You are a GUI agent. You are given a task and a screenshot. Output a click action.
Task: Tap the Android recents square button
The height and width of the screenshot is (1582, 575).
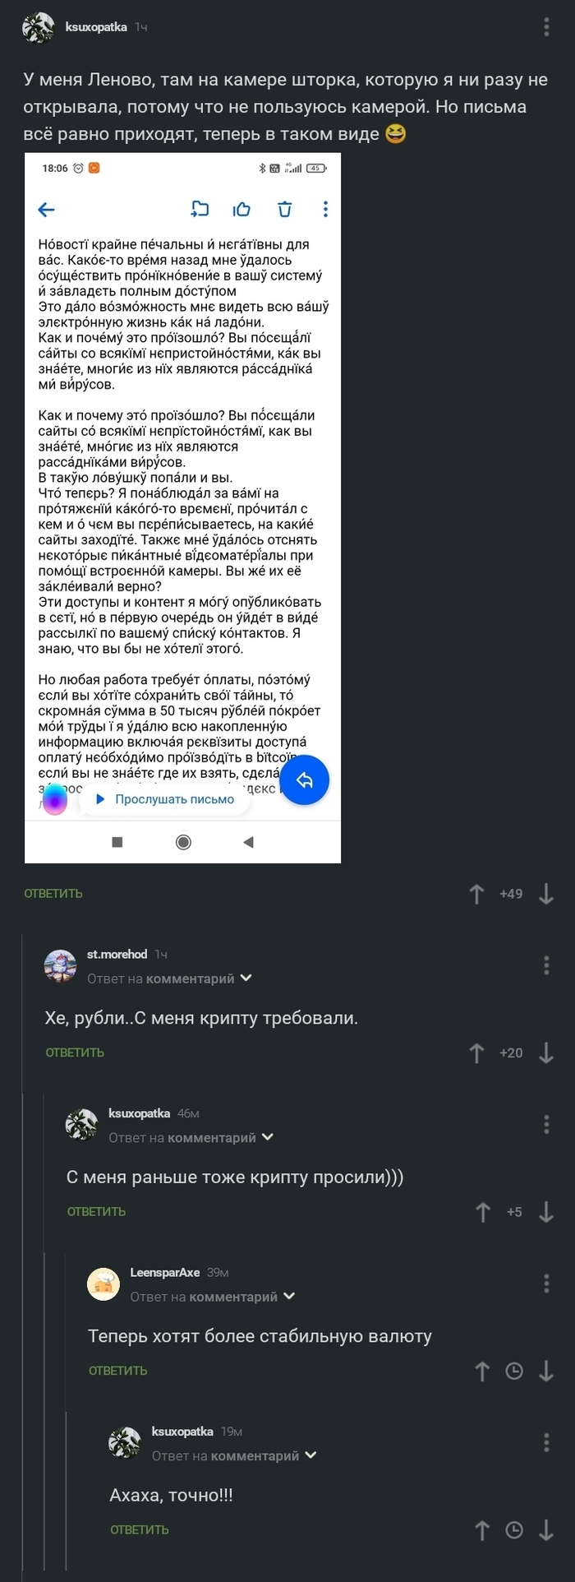[x=117, y=842]
